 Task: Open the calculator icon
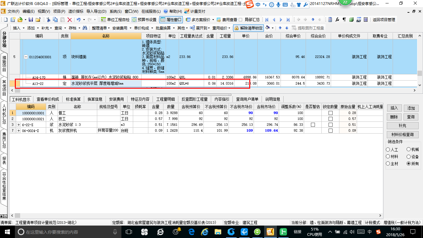(330, 20)
